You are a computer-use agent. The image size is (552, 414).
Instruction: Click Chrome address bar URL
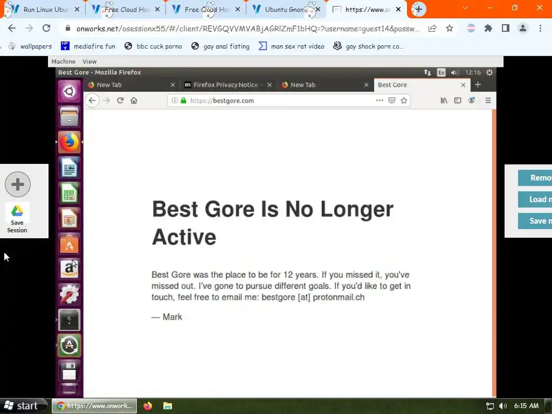248,29
